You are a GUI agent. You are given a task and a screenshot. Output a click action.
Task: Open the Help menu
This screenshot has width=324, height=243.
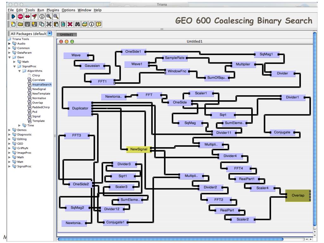click(97, 10)
